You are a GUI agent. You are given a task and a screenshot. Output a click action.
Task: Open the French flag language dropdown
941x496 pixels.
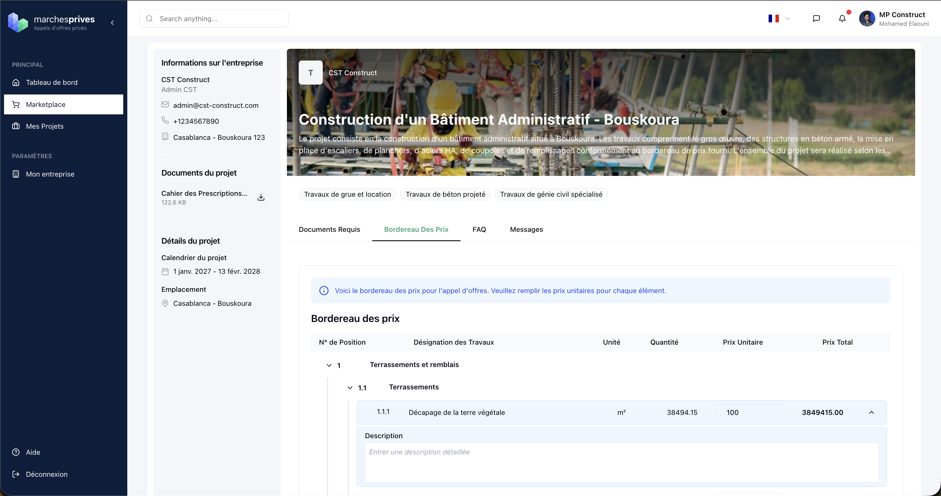coord(779,19)
